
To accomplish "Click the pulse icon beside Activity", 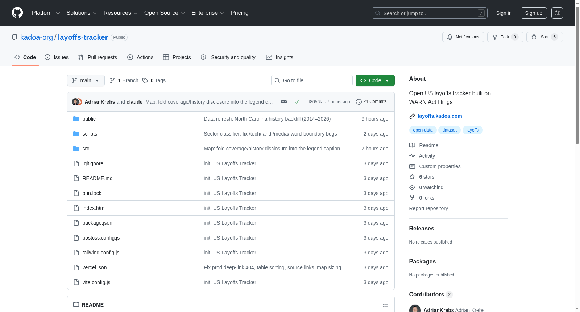I will [412, 156].
